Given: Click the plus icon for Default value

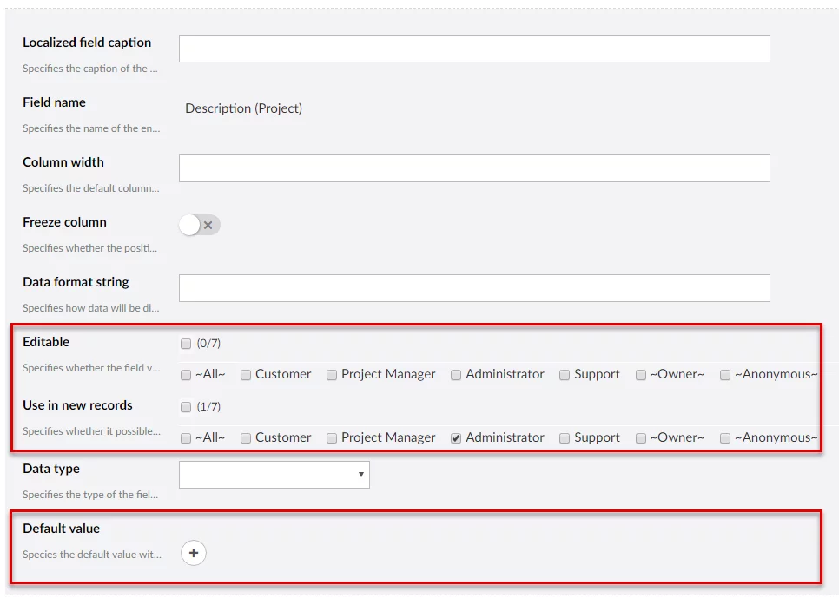Looking at the screenshot, I should coord(194,553).
